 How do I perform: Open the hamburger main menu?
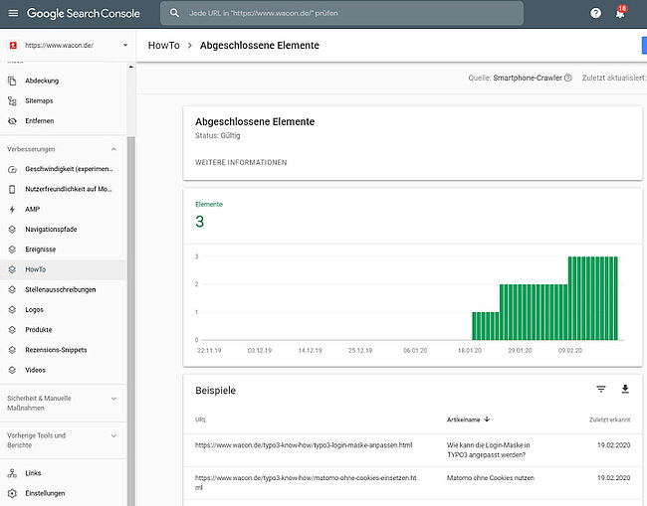(13, 14)
